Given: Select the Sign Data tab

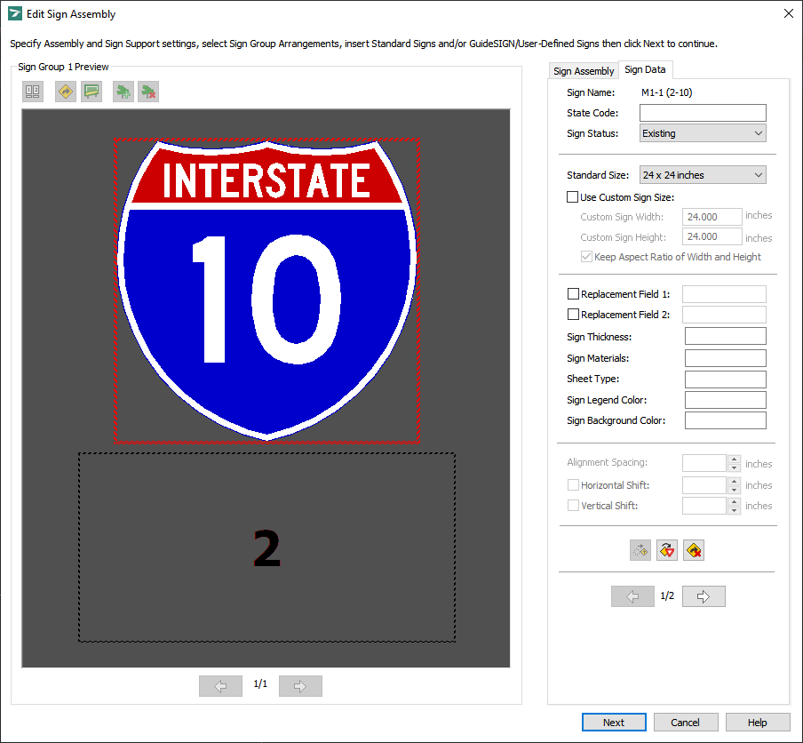Looking at the screenshot, I should [645, 69].
